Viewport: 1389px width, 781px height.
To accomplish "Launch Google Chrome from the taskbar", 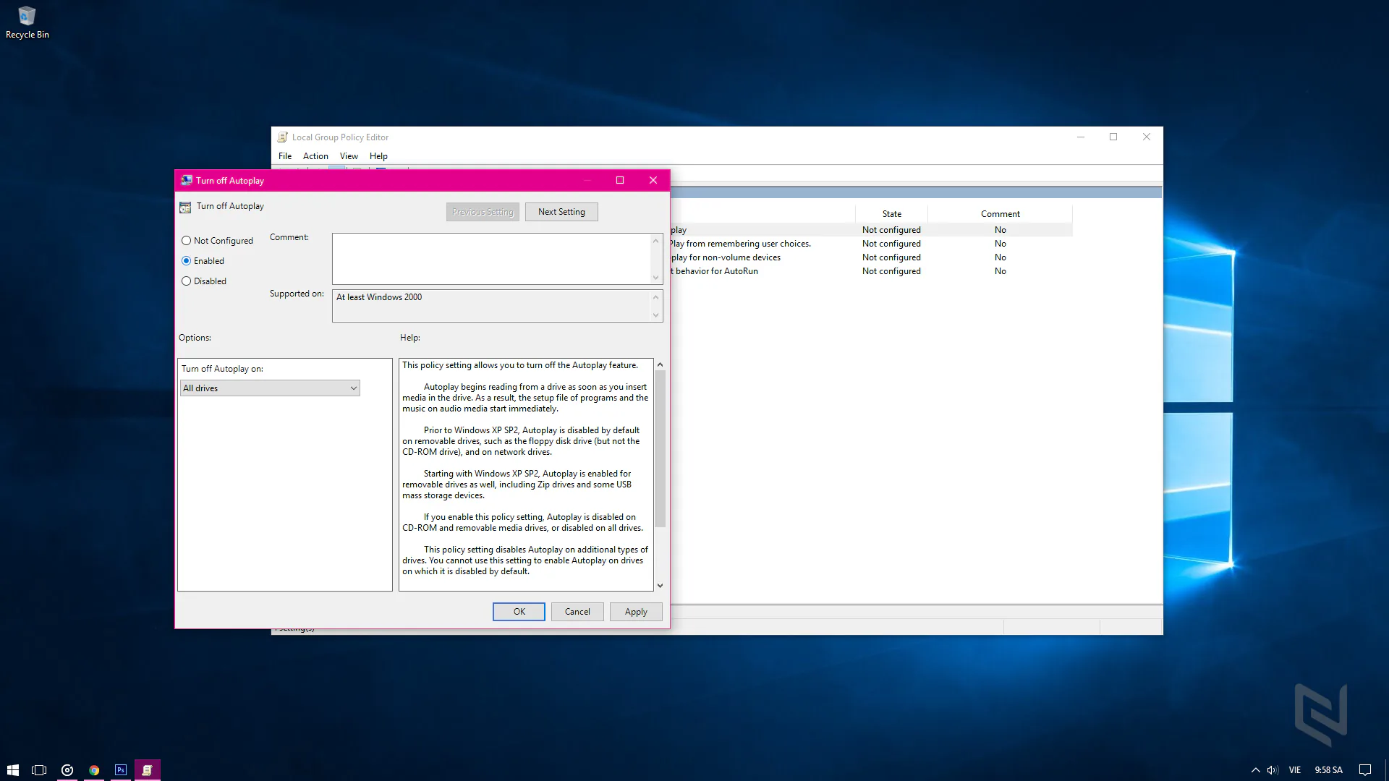I will click(x=94, y=770).
